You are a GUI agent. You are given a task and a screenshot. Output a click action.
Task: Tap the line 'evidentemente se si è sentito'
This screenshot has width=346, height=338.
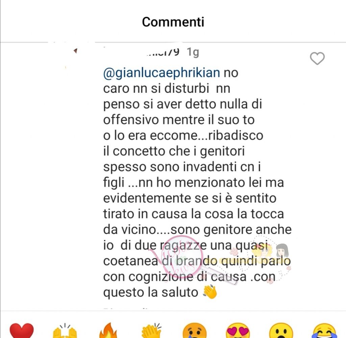click(190, 198)
